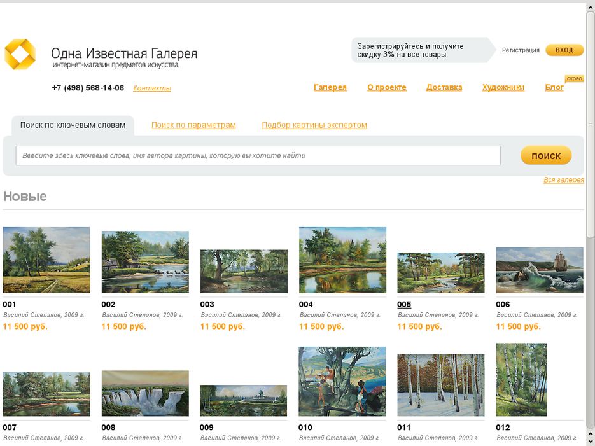This screenshot has height=446, width=595.
Task: Open the 005 painting title link
Action: click(404, 305)
